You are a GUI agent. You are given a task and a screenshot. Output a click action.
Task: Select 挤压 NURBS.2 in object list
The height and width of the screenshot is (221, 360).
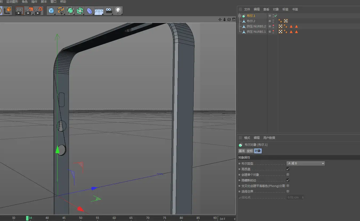pos(256,26)
